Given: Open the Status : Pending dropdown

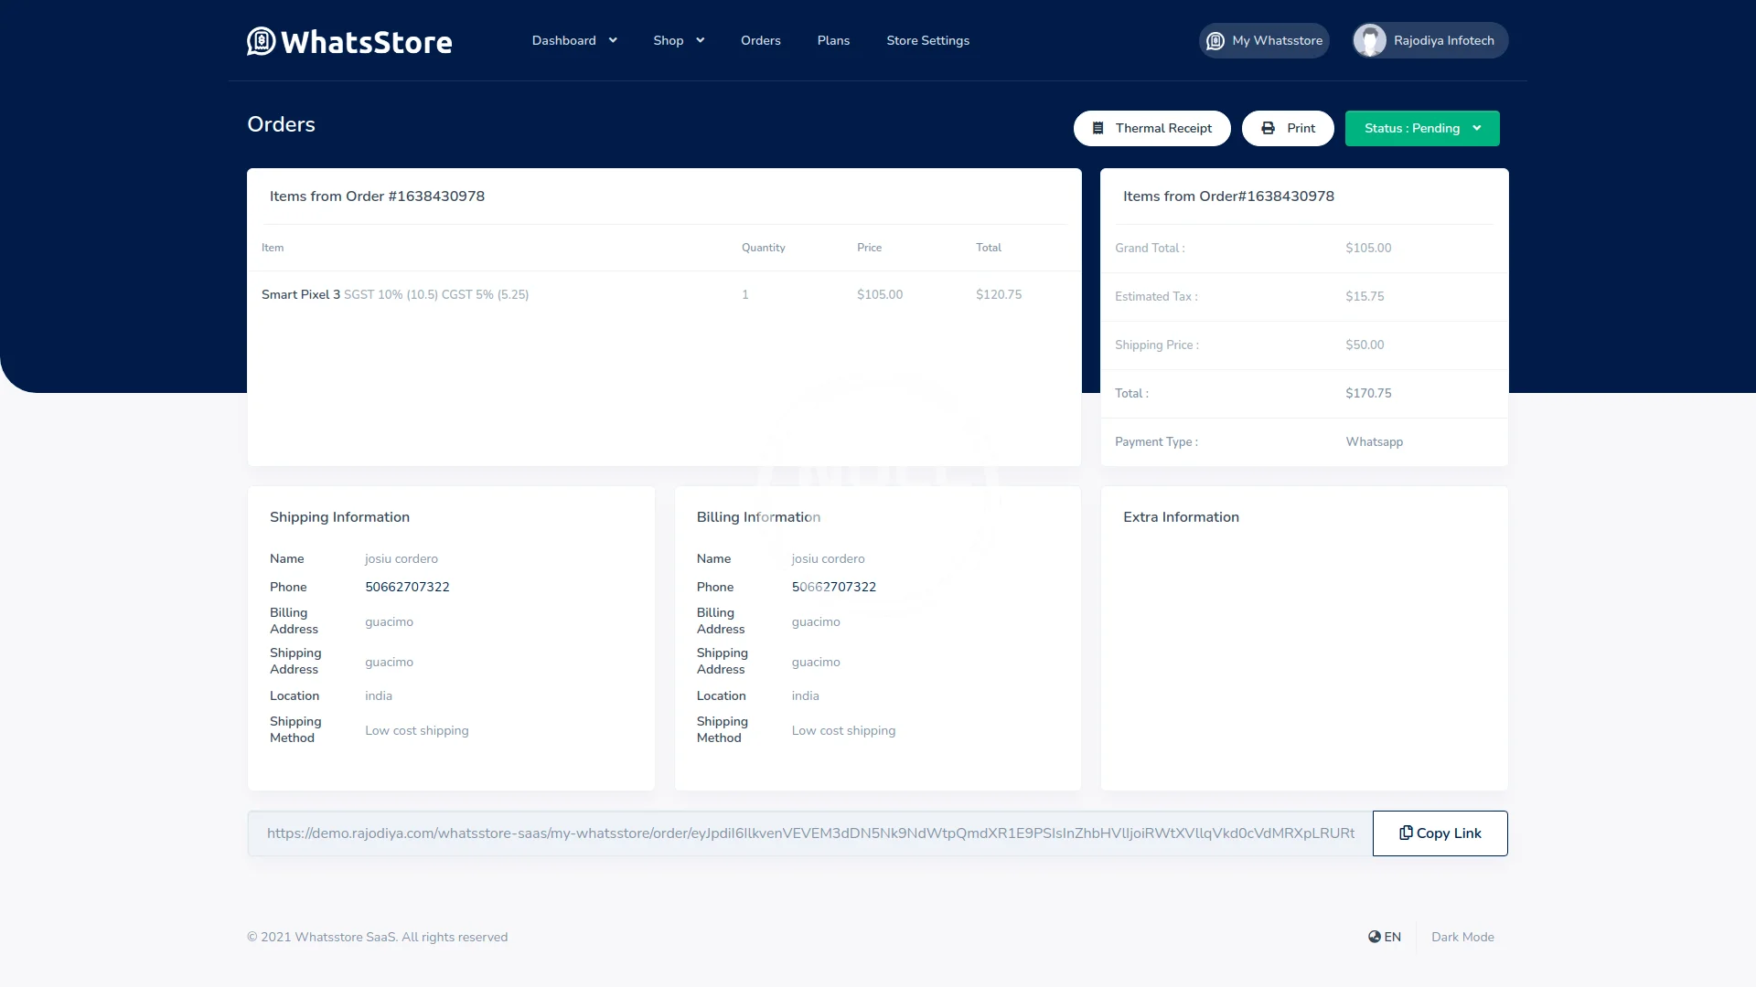Looking at the screenshot, I should (x=1421, y=129).
